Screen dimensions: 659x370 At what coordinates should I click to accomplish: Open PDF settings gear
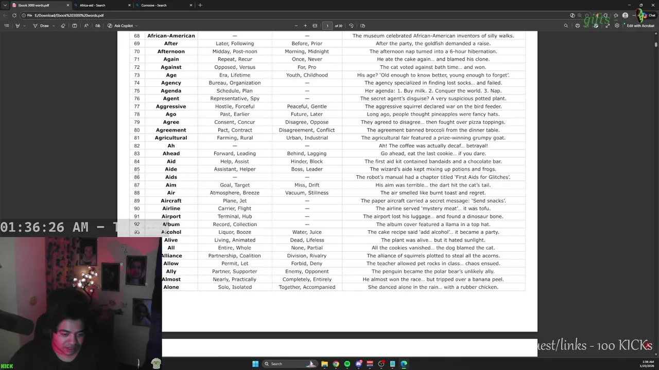coord(617,26)
